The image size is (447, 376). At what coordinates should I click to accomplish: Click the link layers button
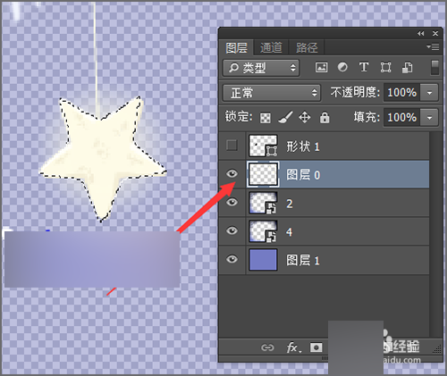pyautogui.click(x=267, y=347)
